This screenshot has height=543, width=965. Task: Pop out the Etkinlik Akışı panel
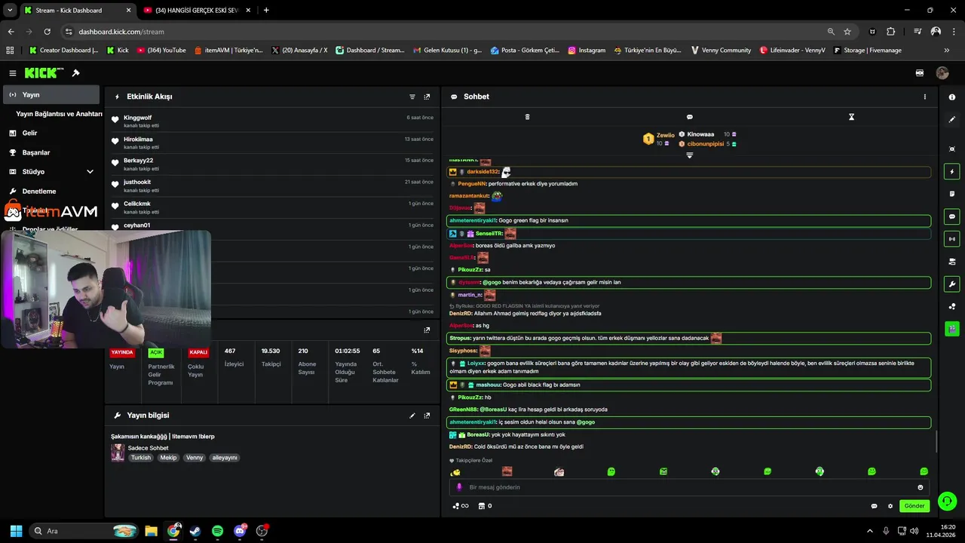tap(427, 97)
